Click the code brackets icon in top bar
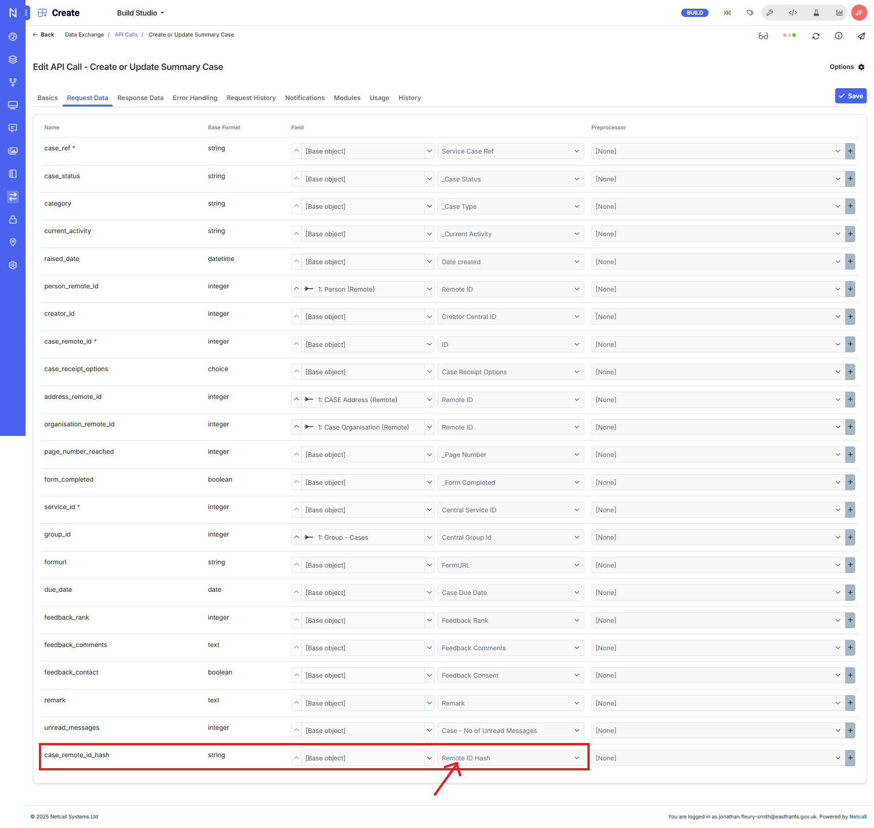This screenshot has height=828, width=874. pyautogui.click(x=793, y=13)
